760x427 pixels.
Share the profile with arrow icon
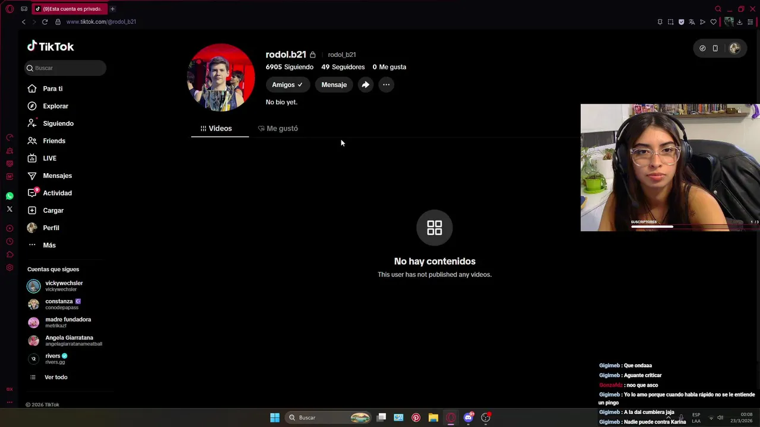(365, 85)
